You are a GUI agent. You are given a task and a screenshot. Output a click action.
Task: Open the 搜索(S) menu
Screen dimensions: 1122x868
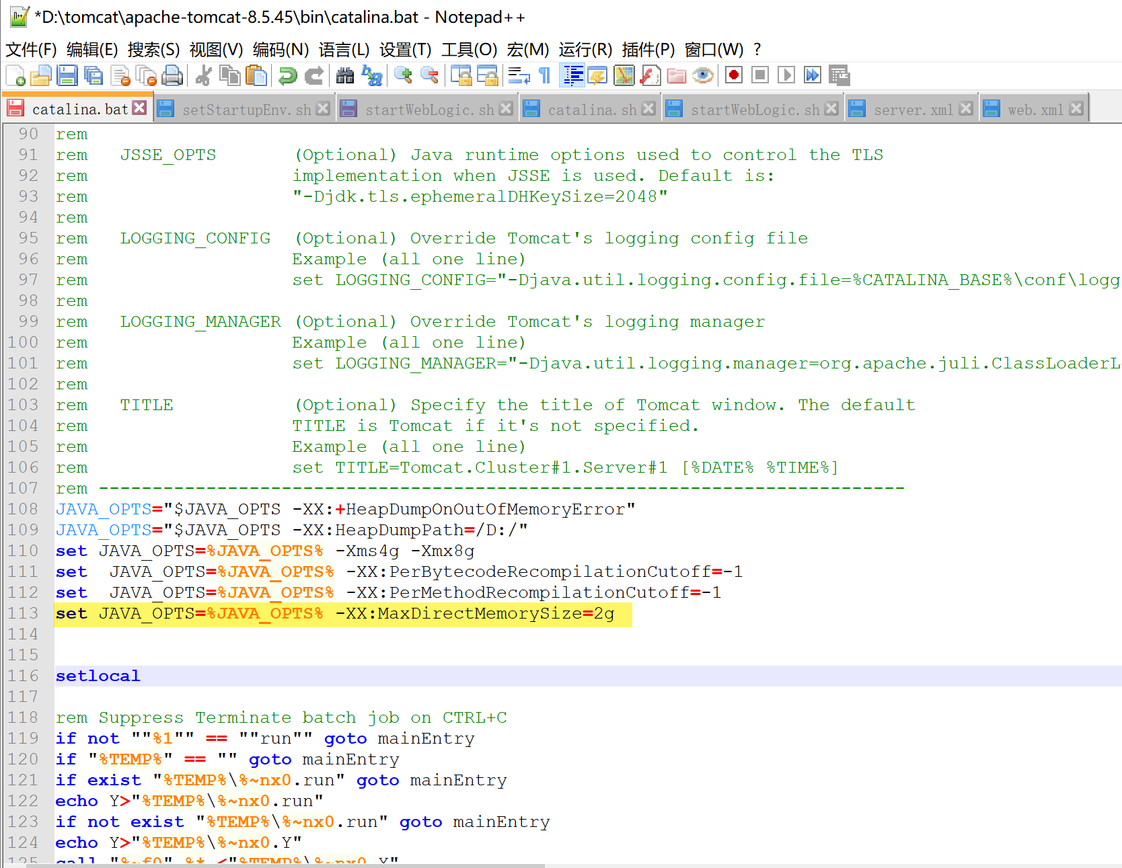click(x=154, y=50)
